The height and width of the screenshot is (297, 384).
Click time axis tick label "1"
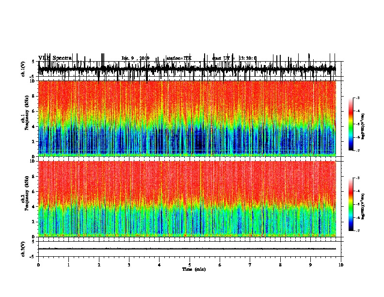pyautogui.click(x=68, y=265)
